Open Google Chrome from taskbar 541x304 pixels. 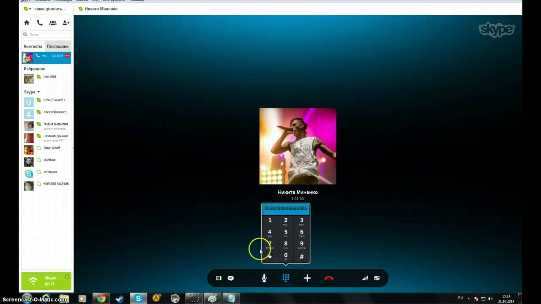(101, 299)
